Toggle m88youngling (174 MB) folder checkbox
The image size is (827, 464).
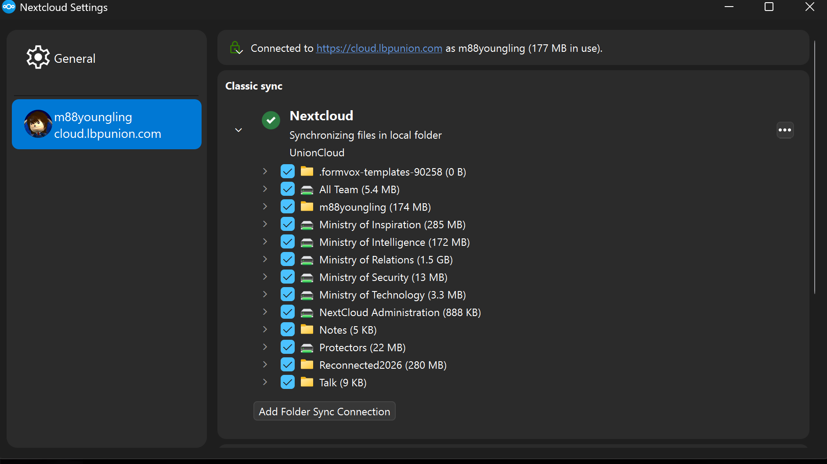[x=288, y=206]
